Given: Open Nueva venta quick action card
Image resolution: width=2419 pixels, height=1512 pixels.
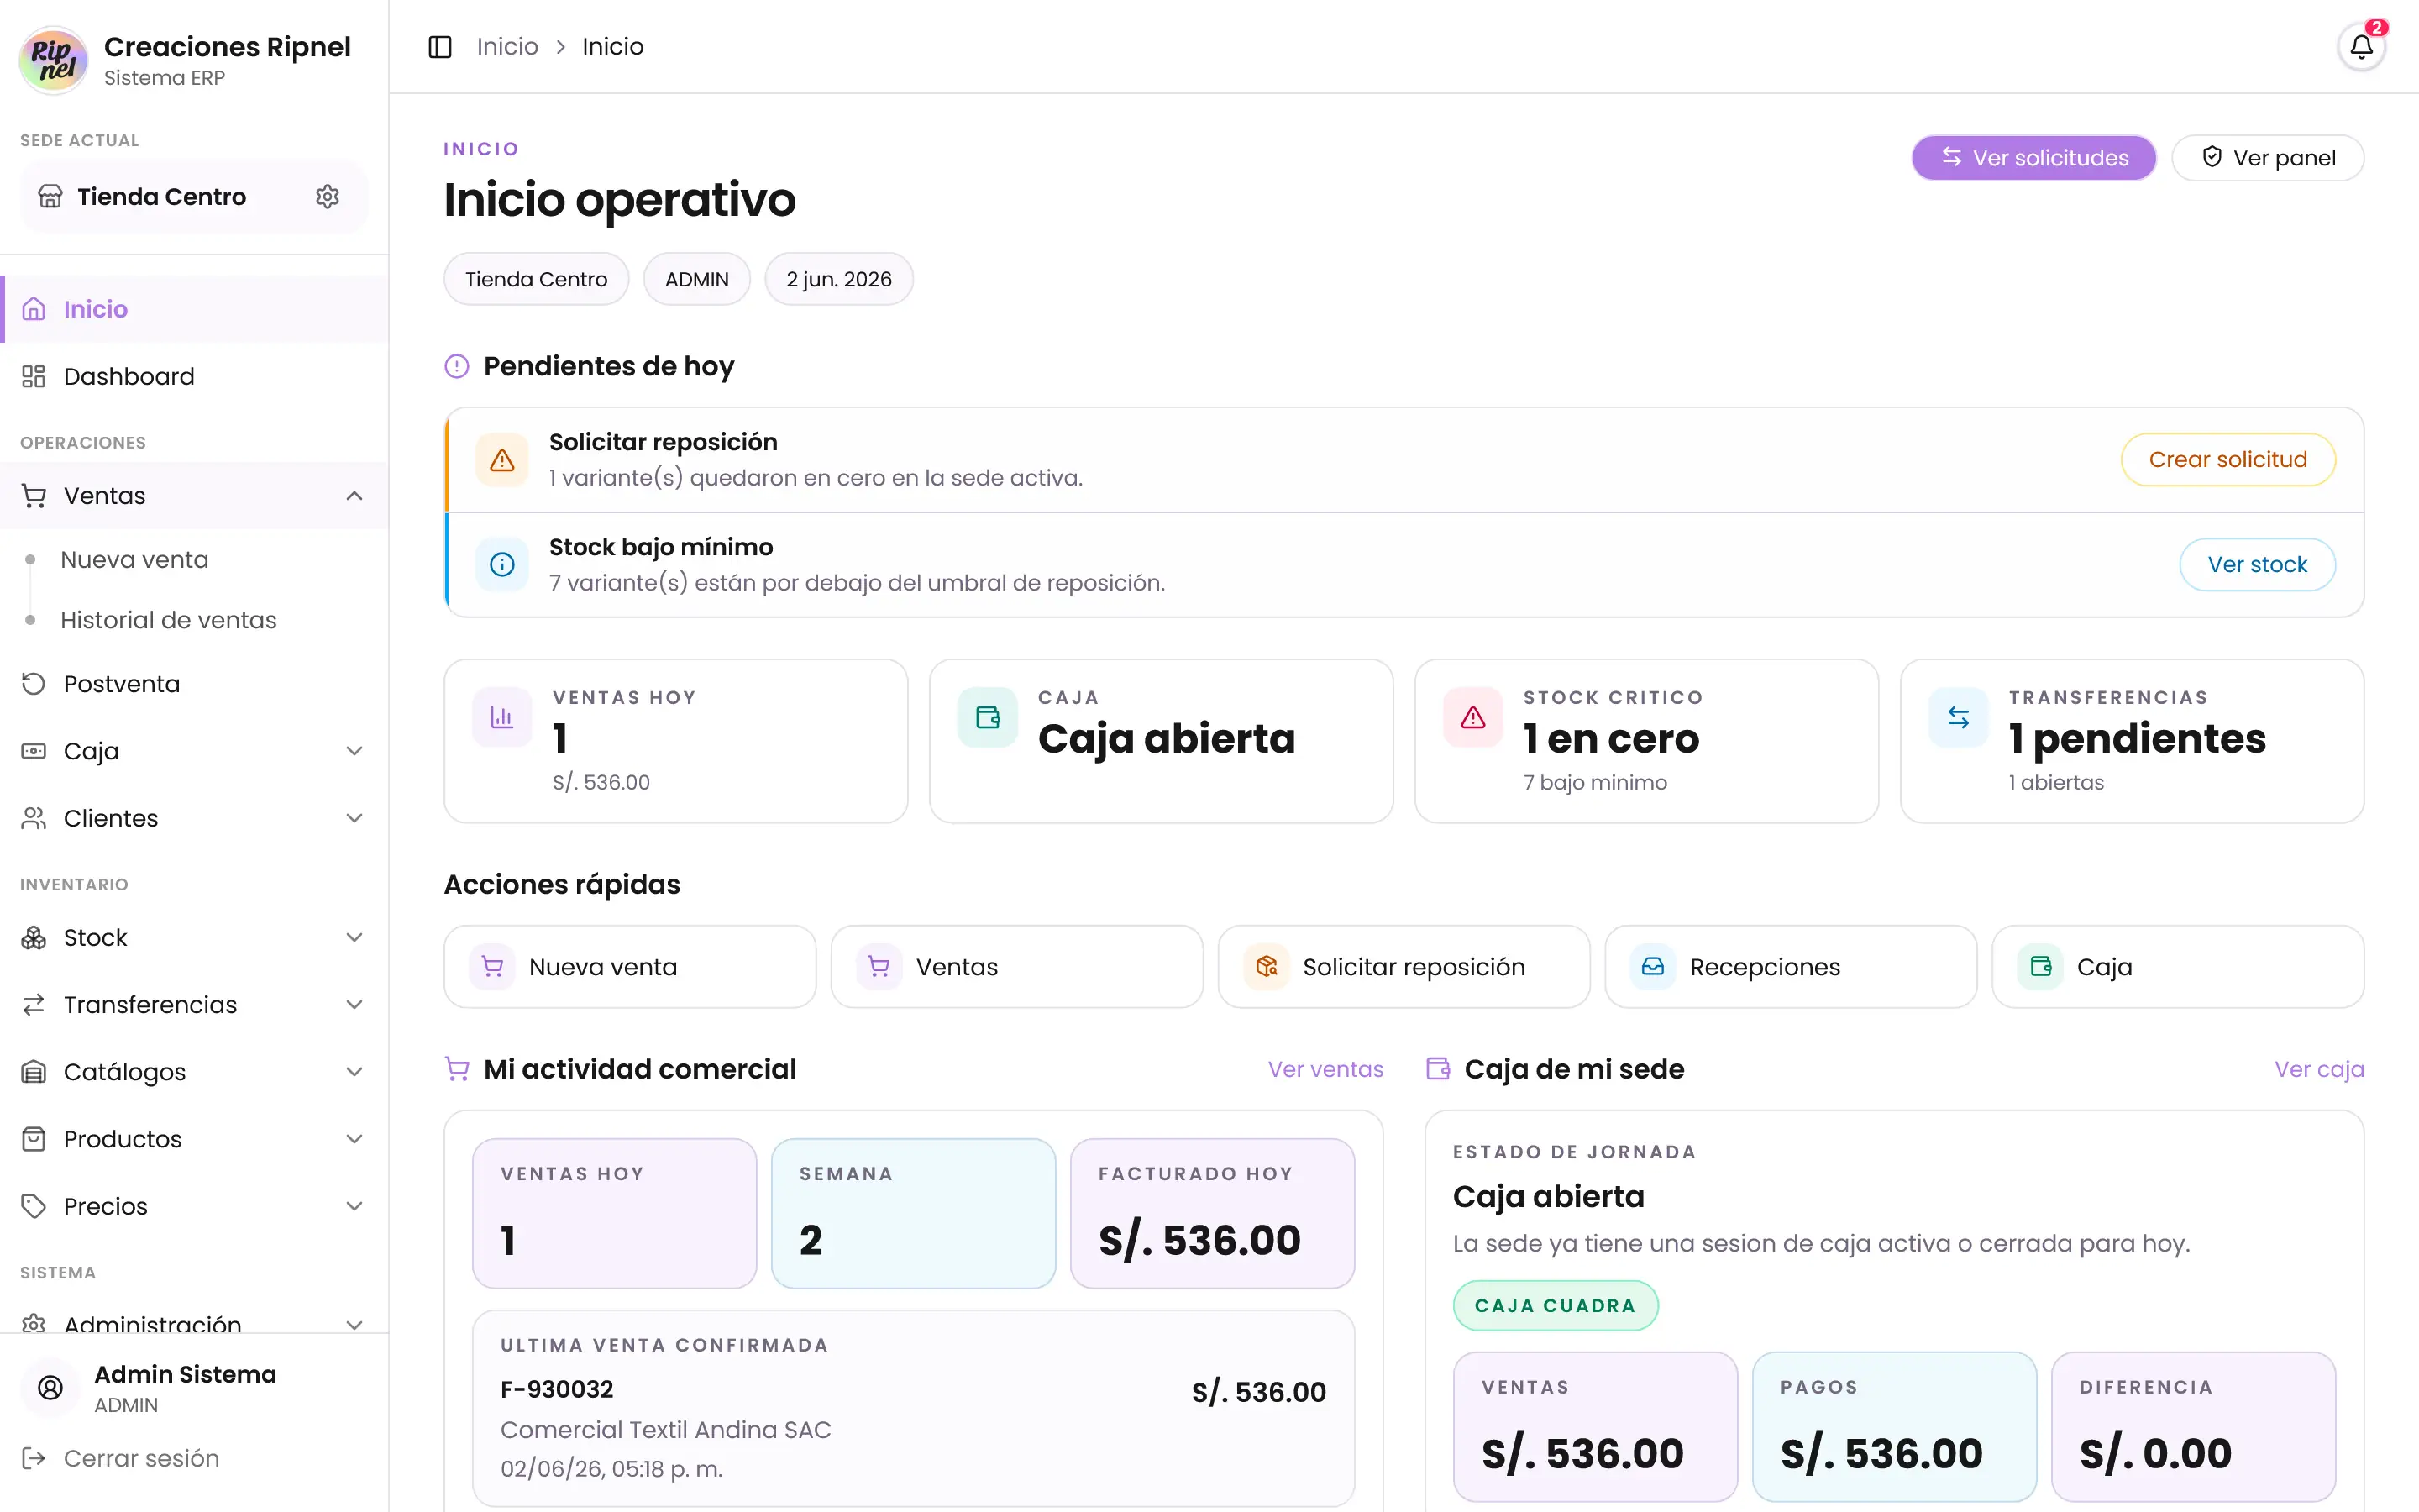Looking at the screenshot, I should pyautogui.click(x=630, y=967).
